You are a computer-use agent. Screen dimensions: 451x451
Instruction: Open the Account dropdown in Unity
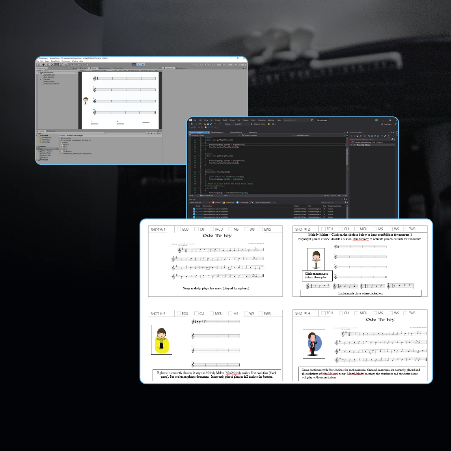tap(215, 65)
